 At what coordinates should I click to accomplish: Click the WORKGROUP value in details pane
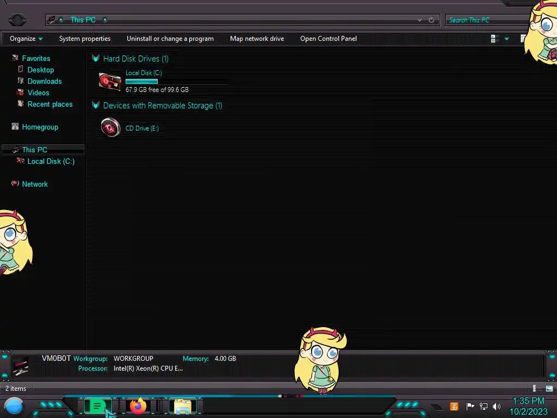pyautogui.click(x=133, y=359)
